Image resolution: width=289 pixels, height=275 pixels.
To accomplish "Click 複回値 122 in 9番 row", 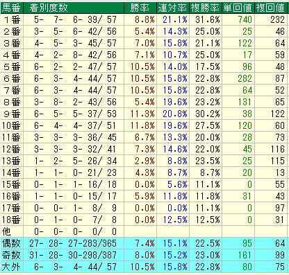I will pyautogui.click(x=277, y=114).
